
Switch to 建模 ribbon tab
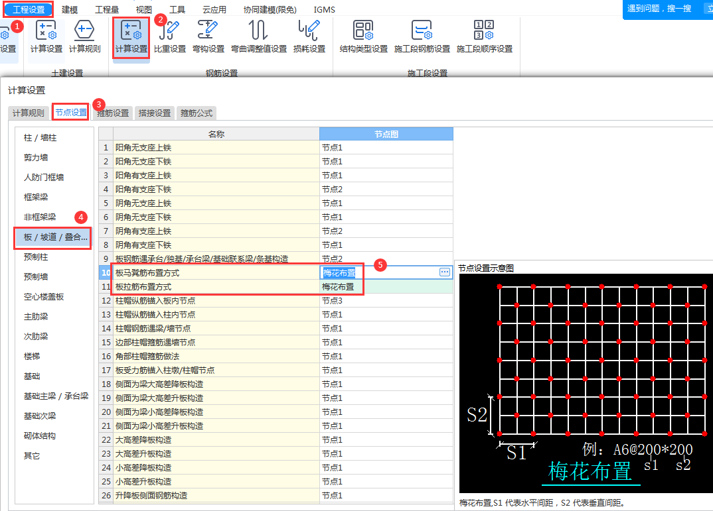pyautogui.click(x=70, y=9)
